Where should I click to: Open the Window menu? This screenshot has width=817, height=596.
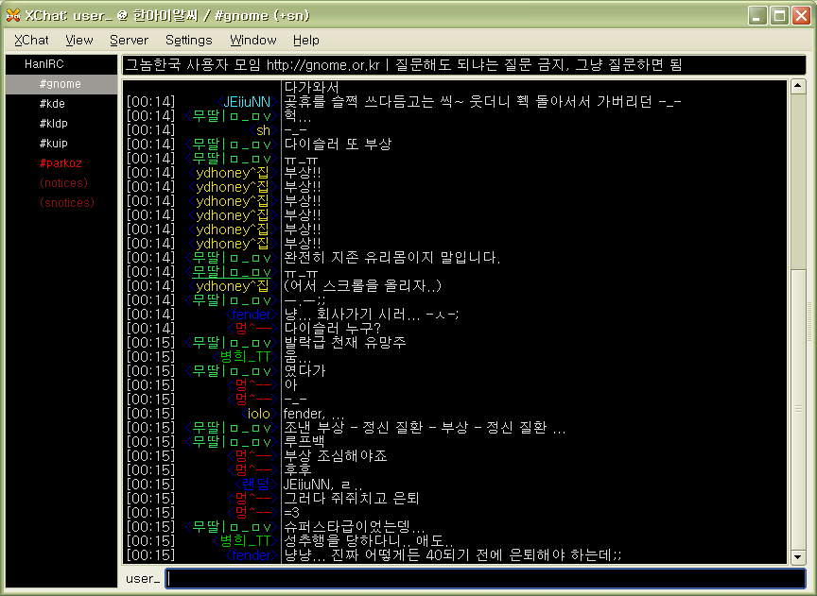point(252,40)
